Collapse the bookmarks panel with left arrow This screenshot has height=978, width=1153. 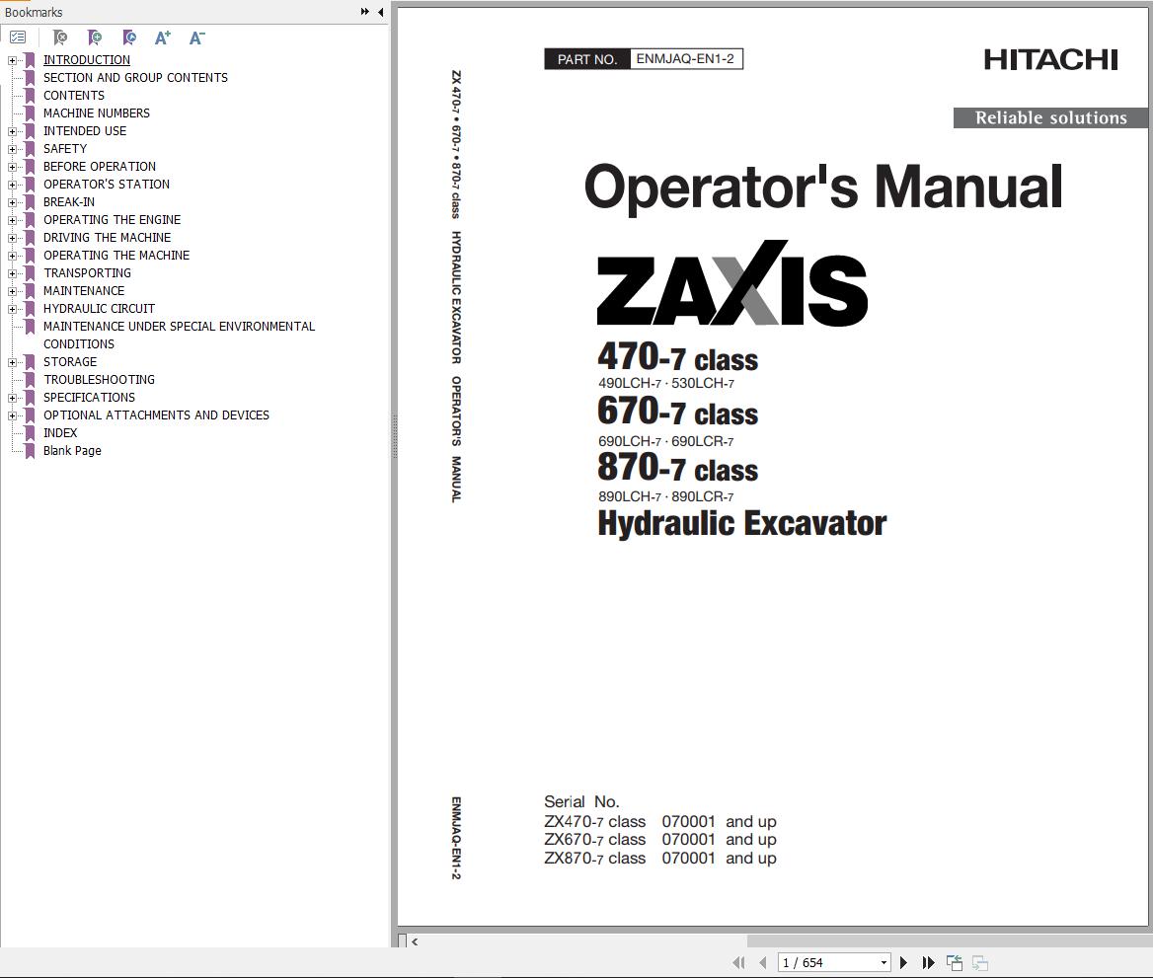click(x=380, y=12)
